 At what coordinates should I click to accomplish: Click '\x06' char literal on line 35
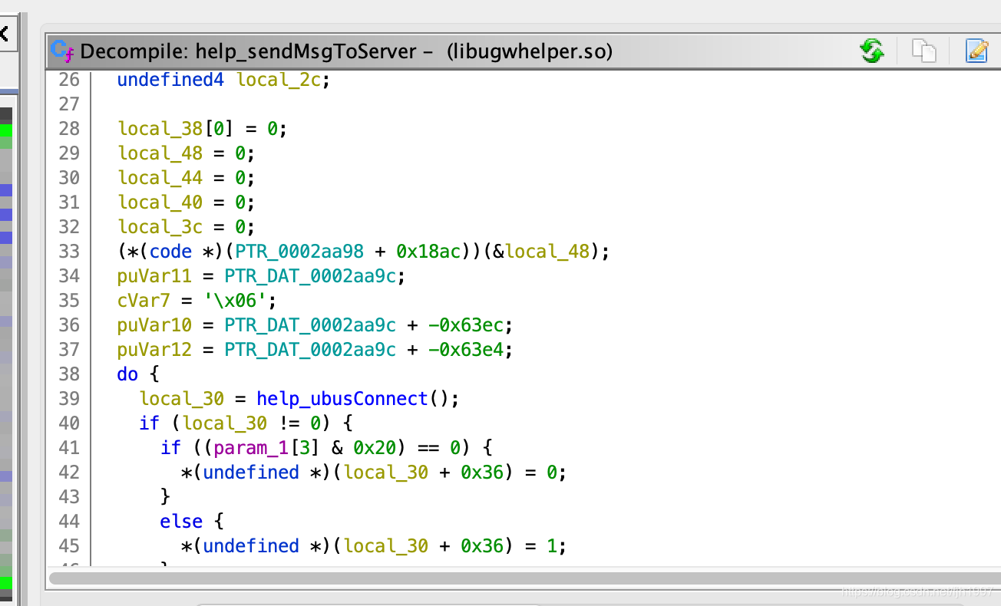click(235, 301)
